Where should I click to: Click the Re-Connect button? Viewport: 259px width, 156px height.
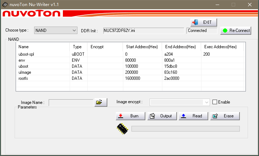tap(236, 30)
